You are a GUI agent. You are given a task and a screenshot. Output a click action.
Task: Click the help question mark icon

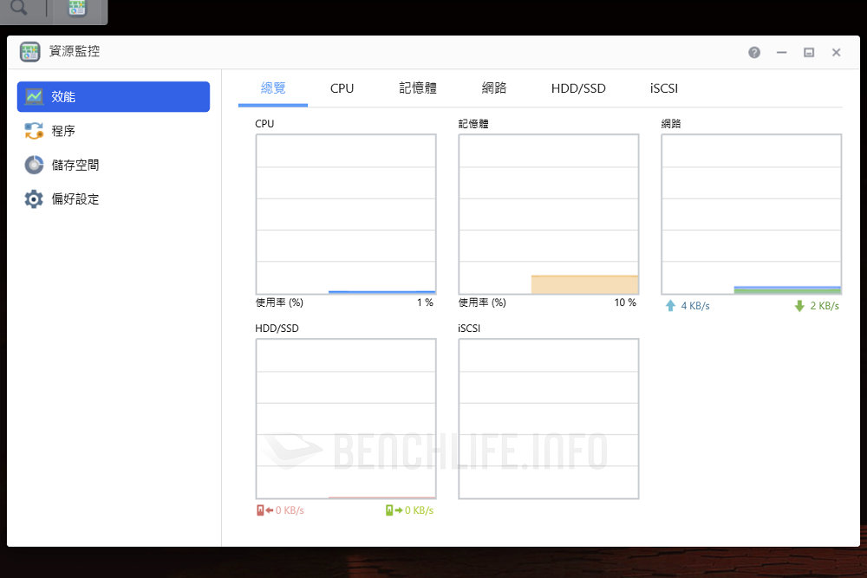754,52
